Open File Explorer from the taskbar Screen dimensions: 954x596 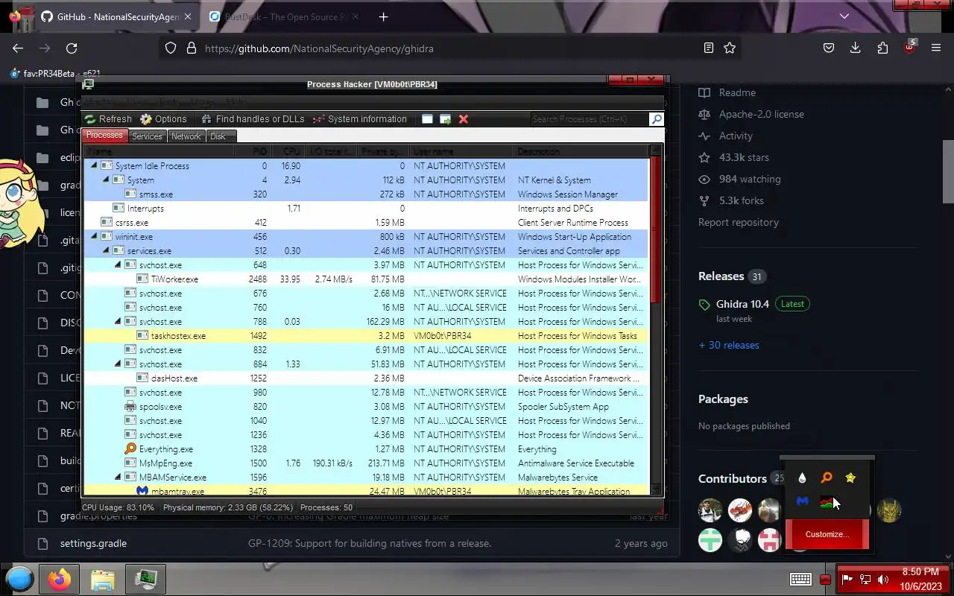click(102, 579)
